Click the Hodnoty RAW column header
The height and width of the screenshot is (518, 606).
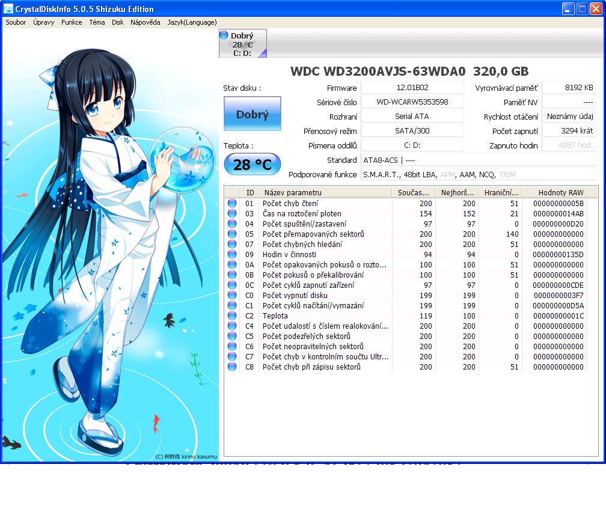tap(560, 192)
